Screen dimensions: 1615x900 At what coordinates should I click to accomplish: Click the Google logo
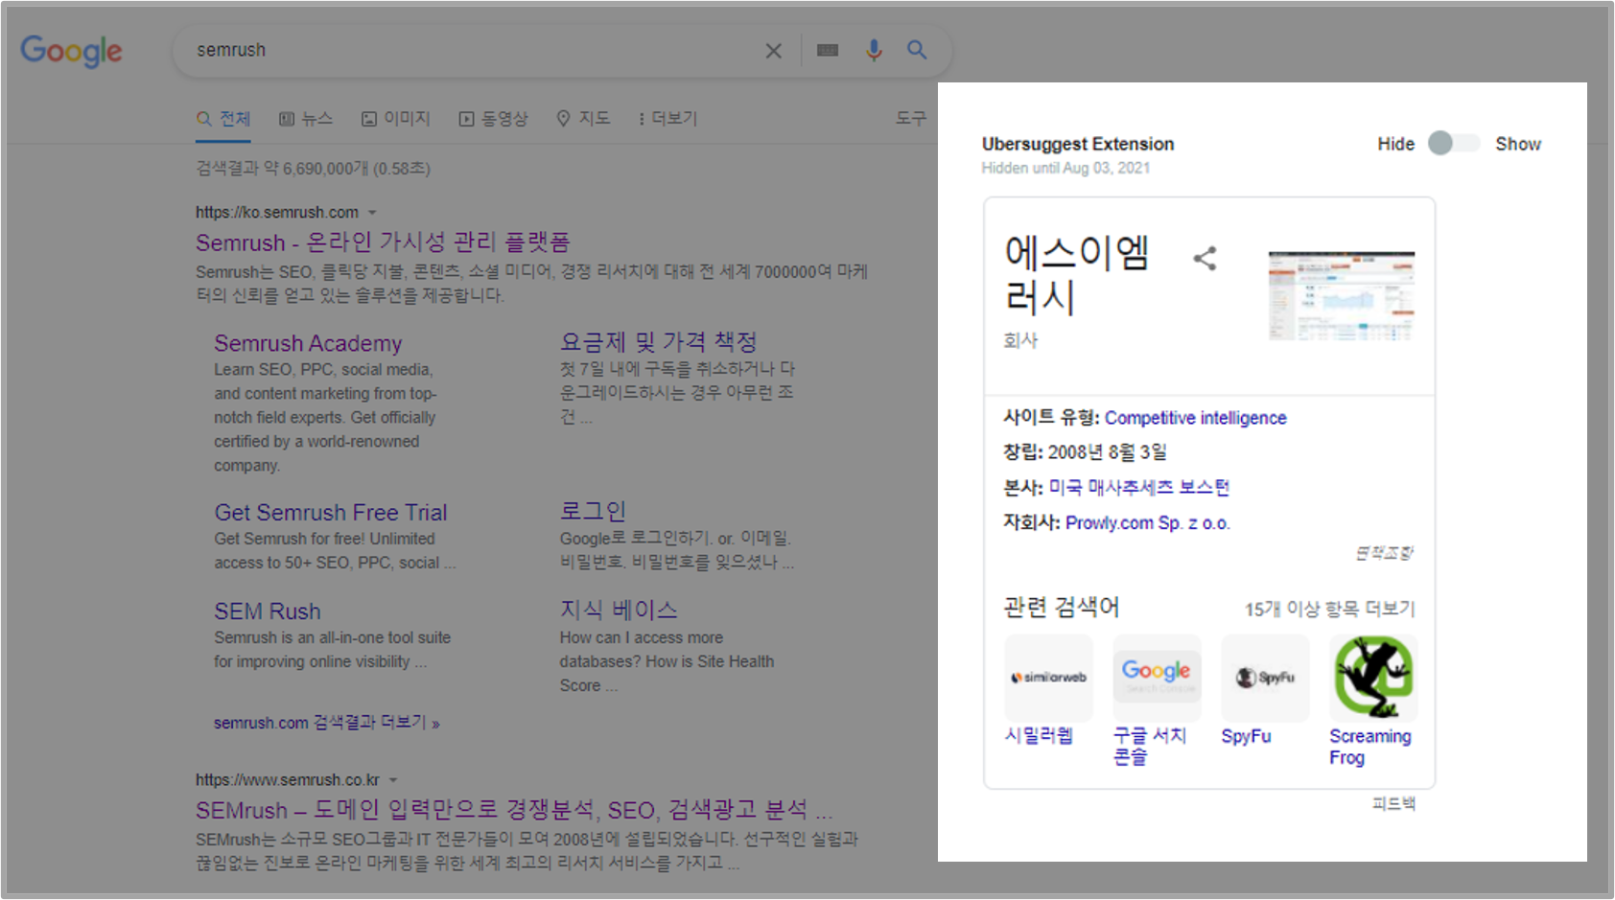[71, 51]
